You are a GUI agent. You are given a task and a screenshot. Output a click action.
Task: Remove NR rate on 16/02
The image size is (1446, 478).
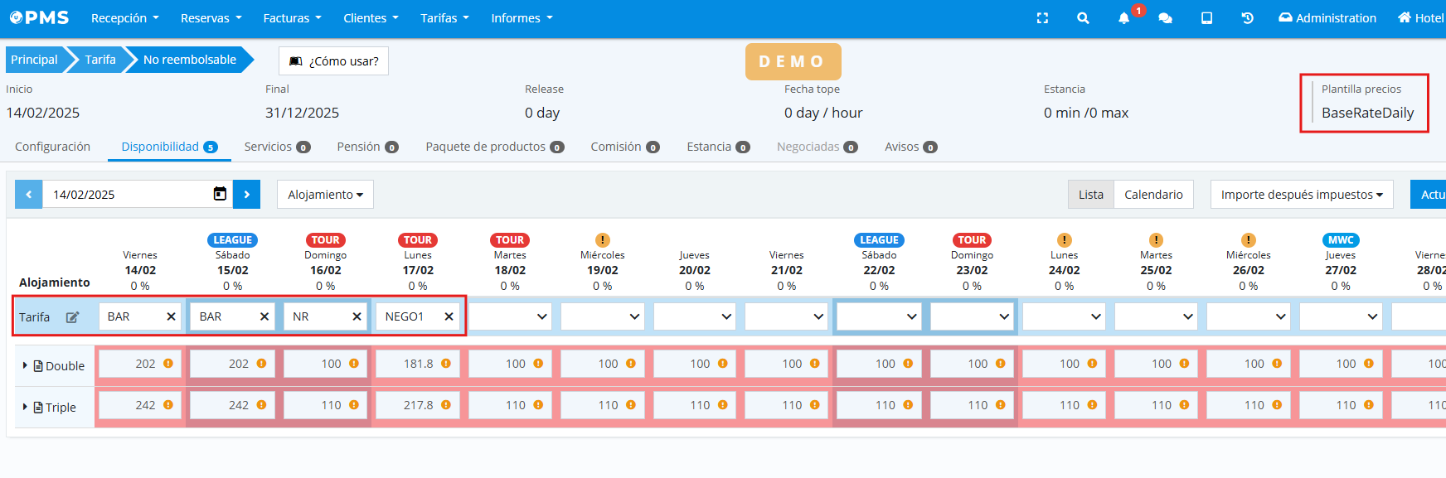point(357,316)
